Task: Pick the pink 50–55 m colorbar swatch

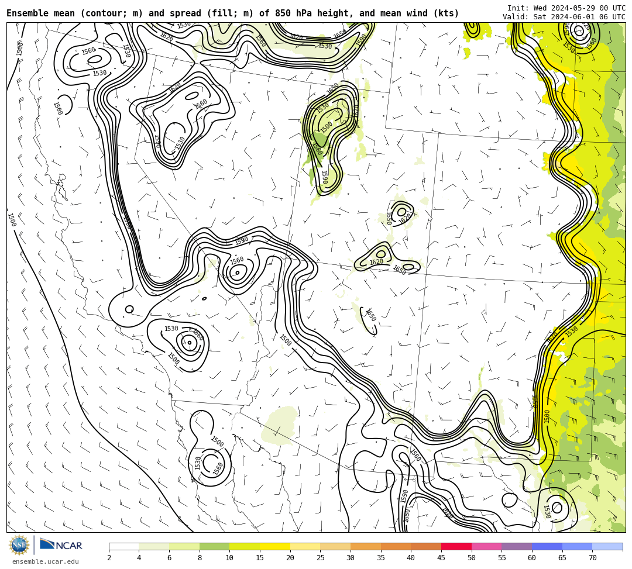Action: [x=486, y=546]
